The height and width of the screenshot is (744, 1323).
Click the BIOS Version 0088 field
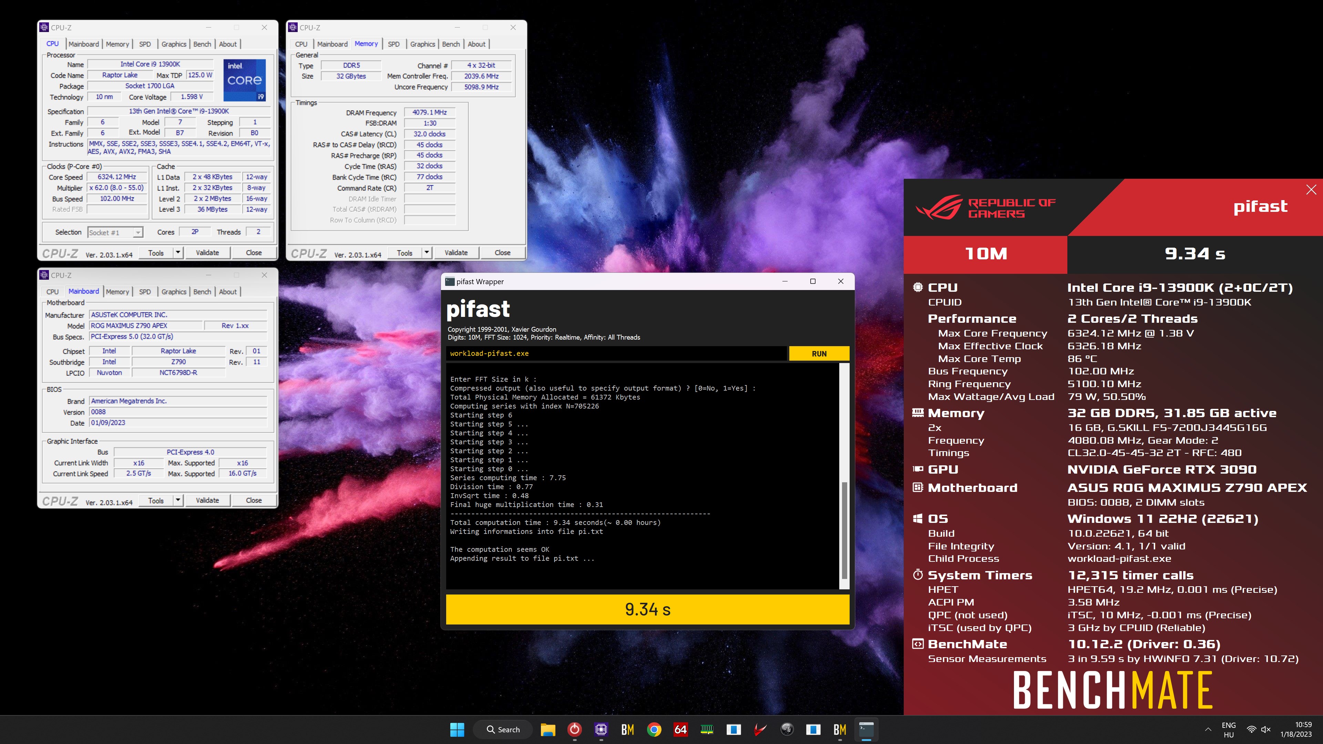(x=178, y=412)
